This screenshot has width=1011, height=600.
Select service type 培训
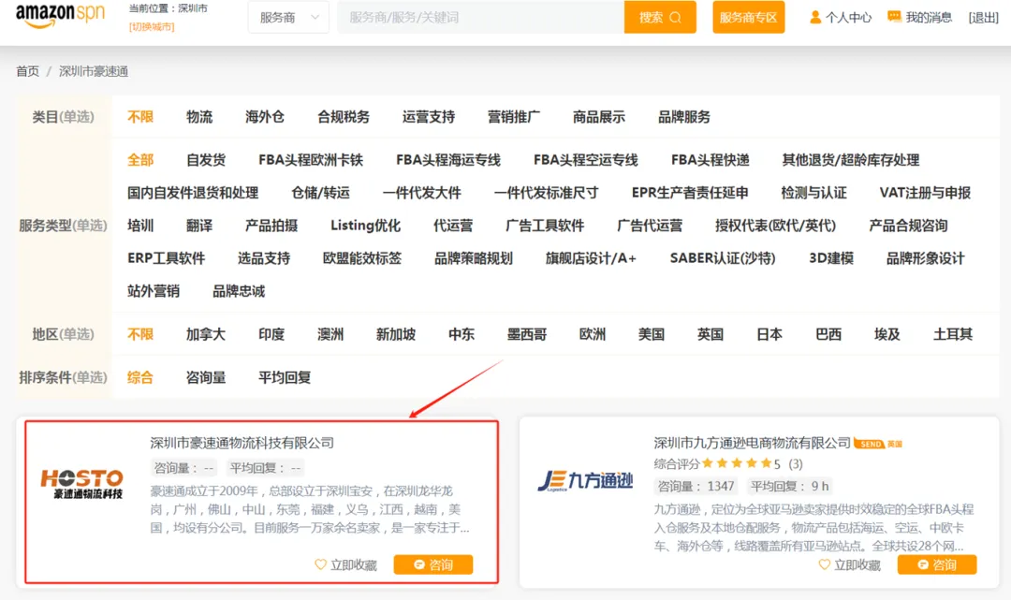139,226
